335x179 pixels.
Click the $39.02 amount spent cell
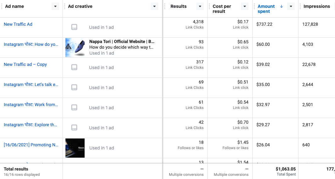[263, 64]
